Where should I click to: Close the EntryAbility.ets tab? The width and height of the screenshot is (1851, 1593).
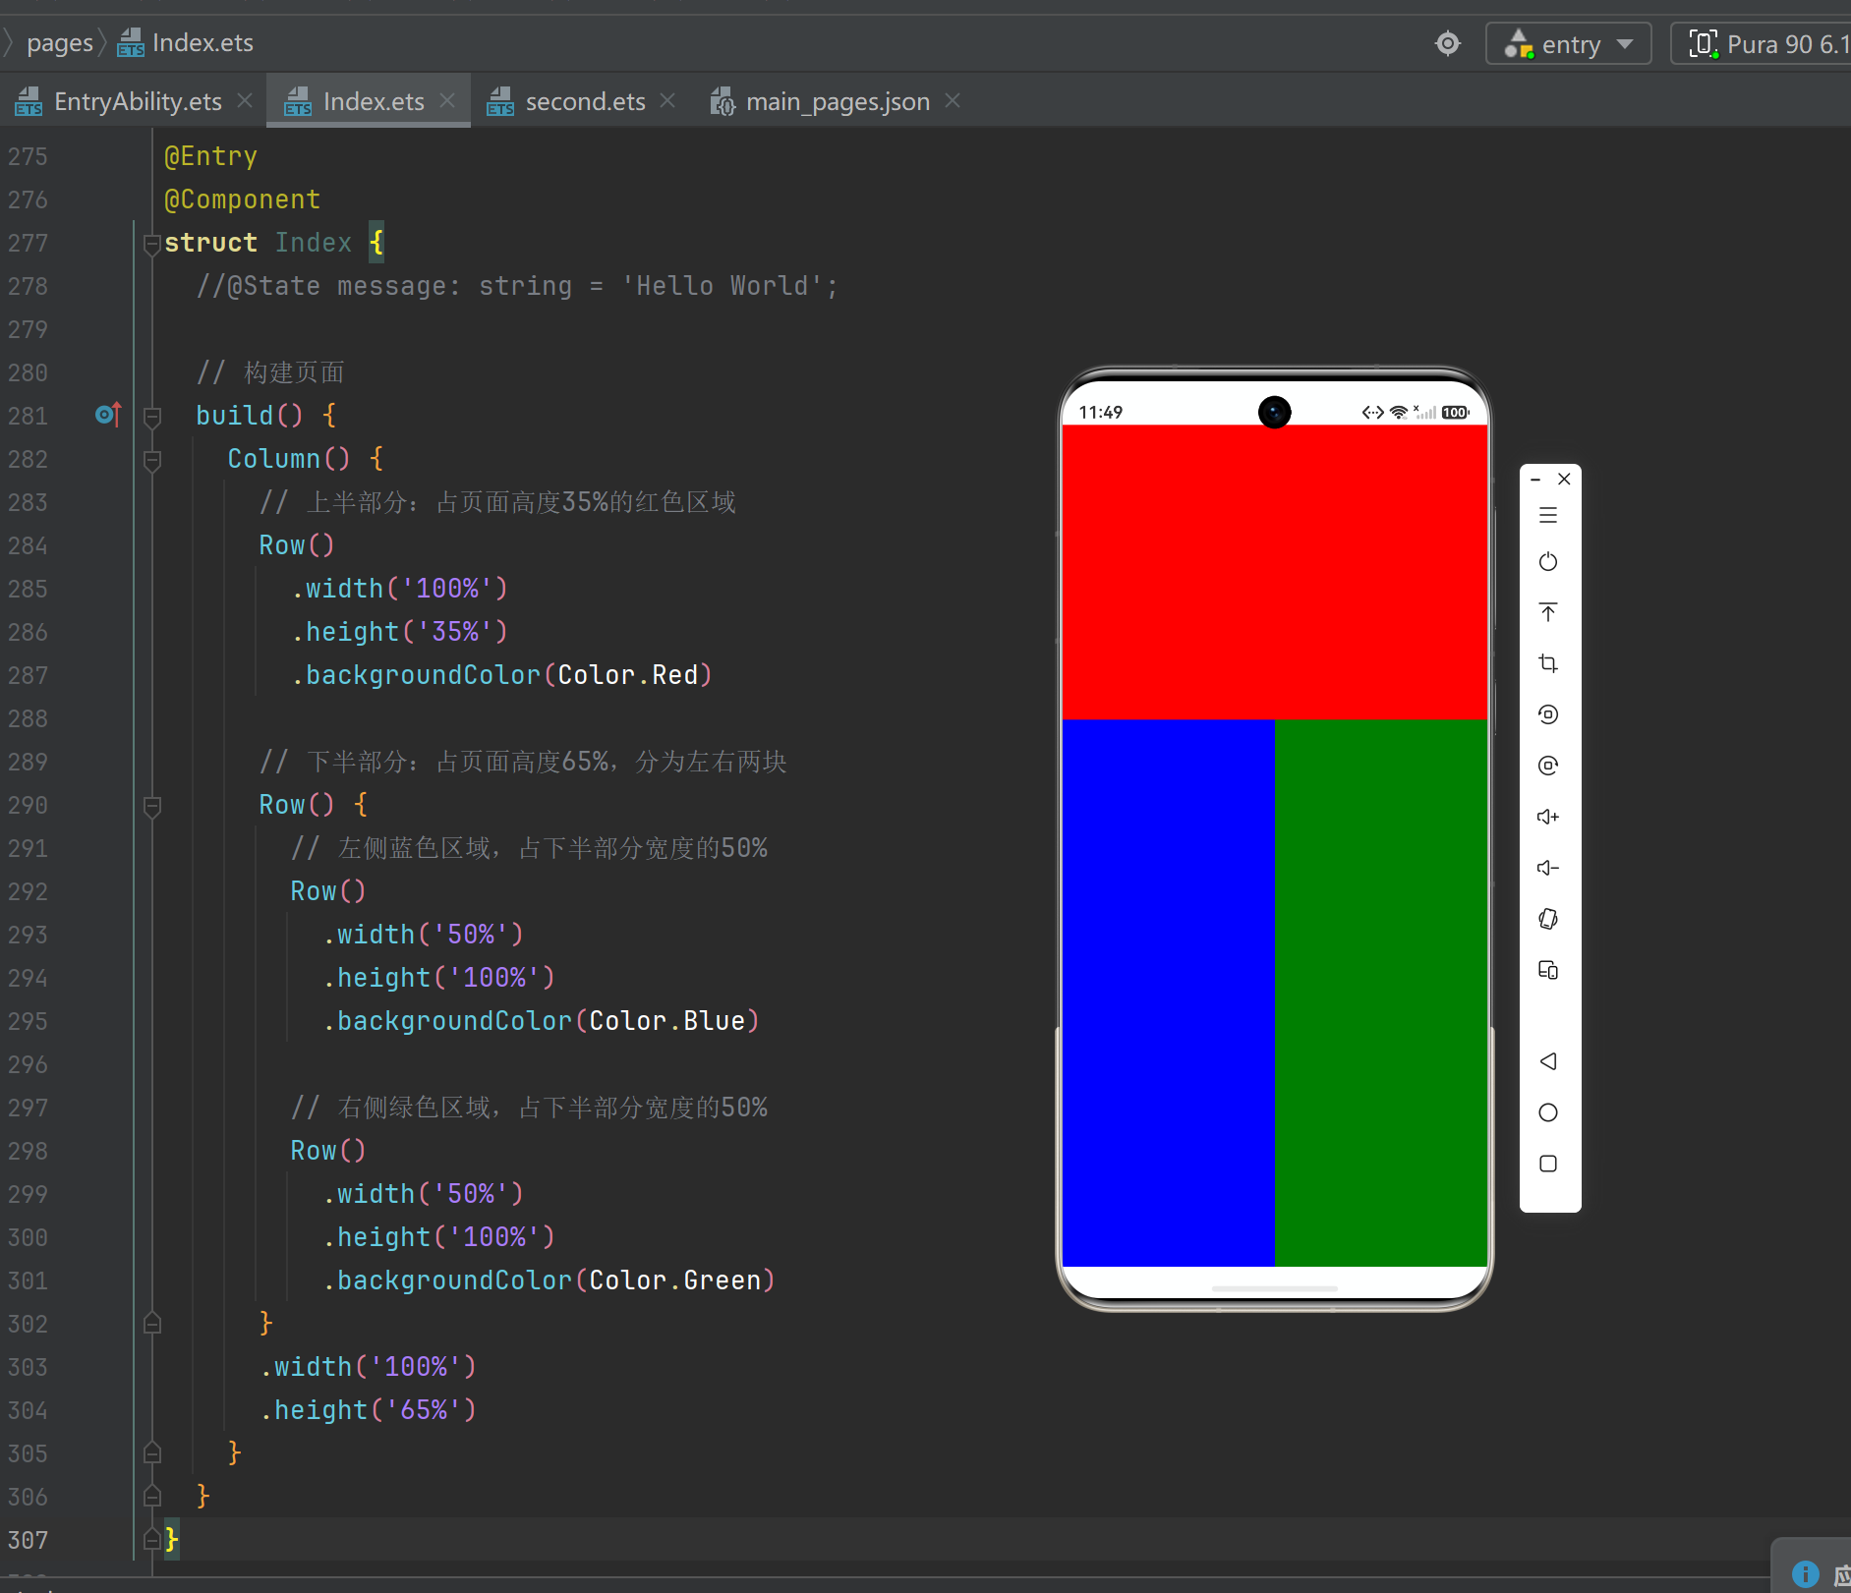[245, 100]
